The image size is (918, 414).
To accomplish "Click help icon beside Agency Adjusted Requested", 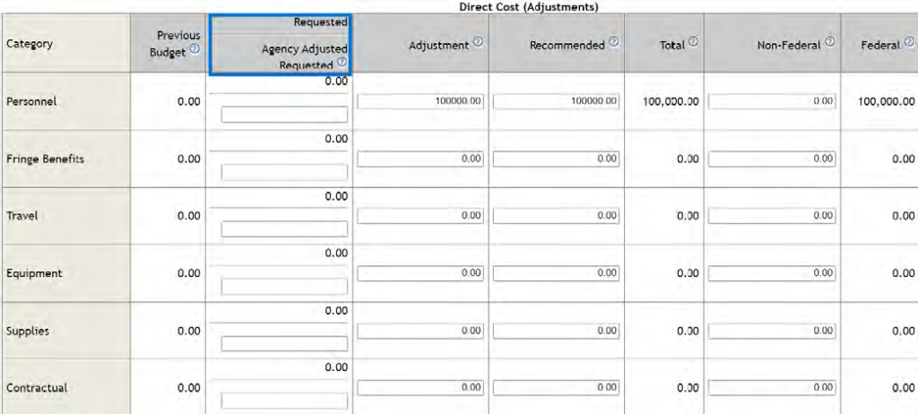I will (x=342, y=65).
